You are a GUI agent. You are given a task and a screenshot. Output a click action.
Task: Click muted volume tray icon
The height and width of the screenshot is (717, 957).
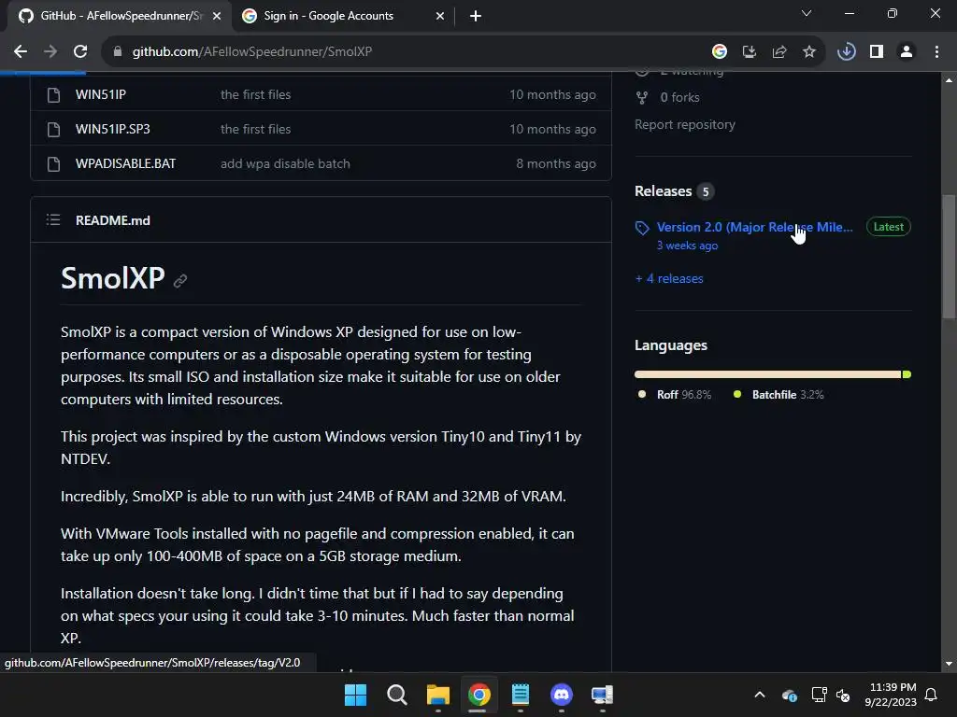843,695
